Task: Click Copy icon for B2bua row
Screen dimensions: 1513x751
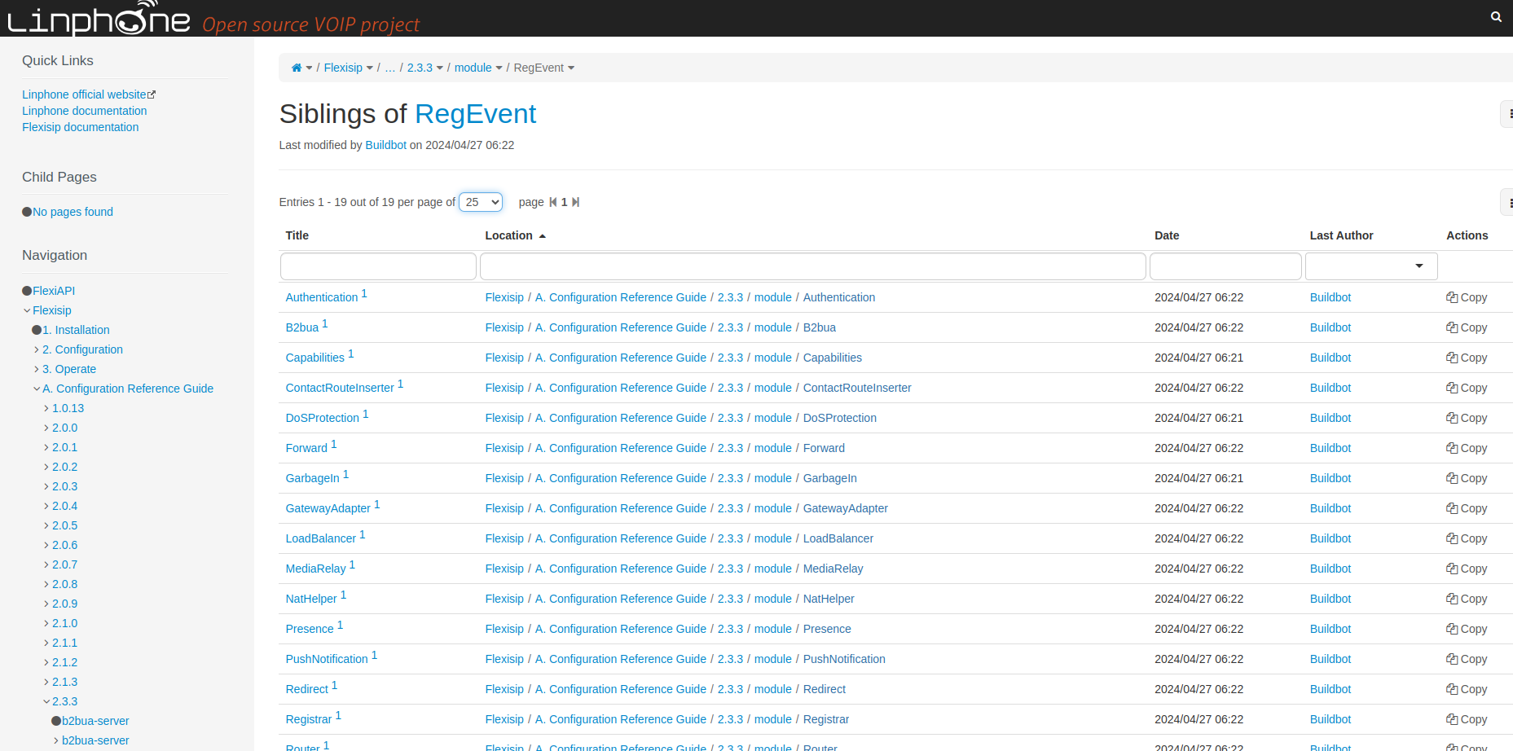Action: [1451, 327]
